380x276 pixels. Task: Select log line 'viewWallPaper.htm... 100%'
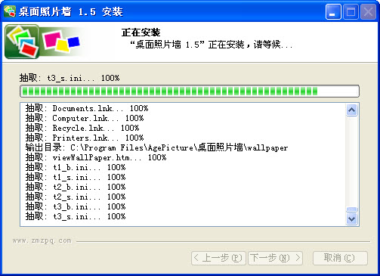[x=96, y=157]
